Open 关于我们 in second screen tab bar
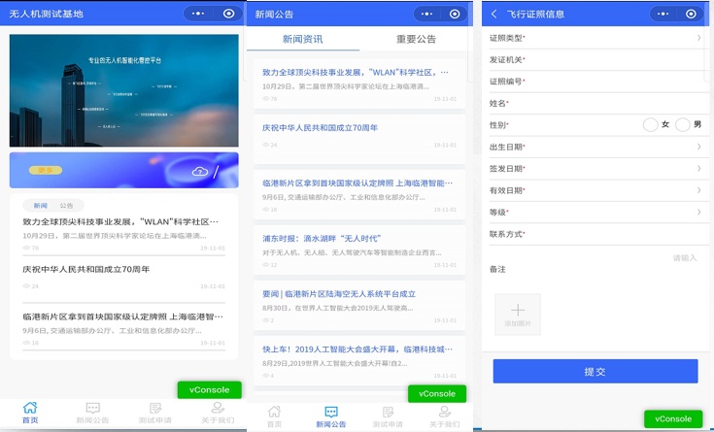 click(445, 416)
